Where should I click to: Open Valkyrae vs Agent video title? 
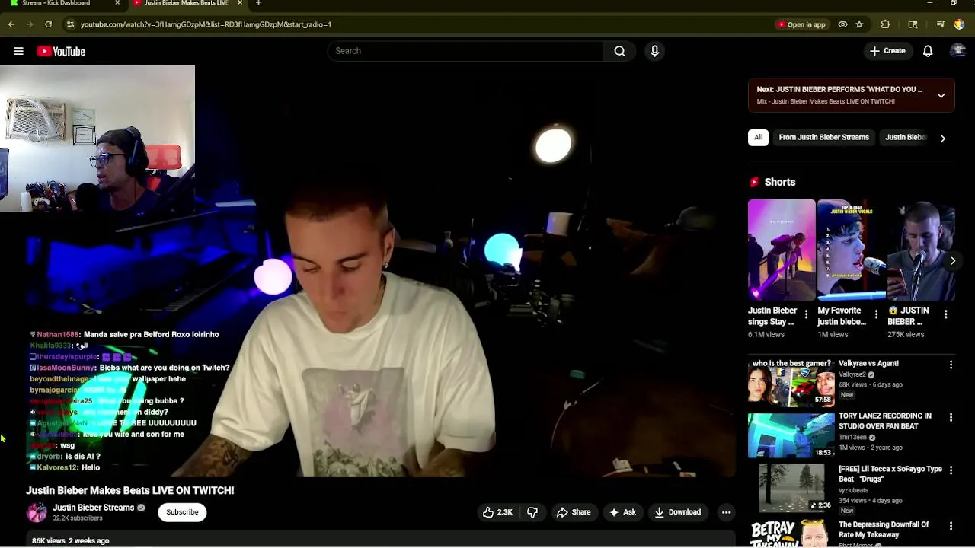[x=868, y=364]
